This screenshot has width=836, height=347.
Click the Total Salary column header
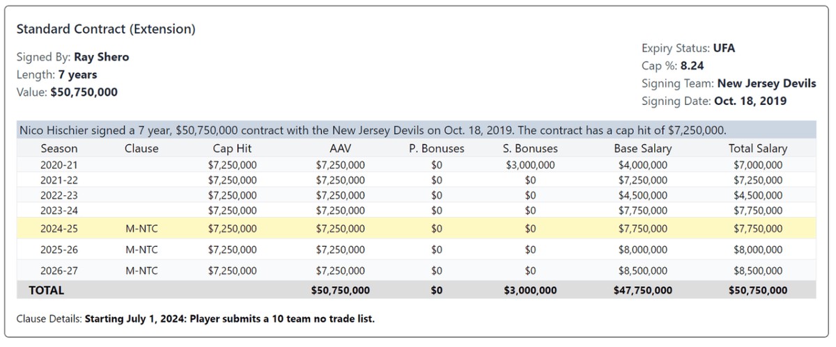pos(758,148)
